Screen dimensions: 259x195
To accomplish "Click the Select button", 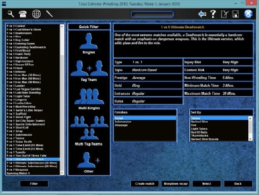I will point(207,184).
